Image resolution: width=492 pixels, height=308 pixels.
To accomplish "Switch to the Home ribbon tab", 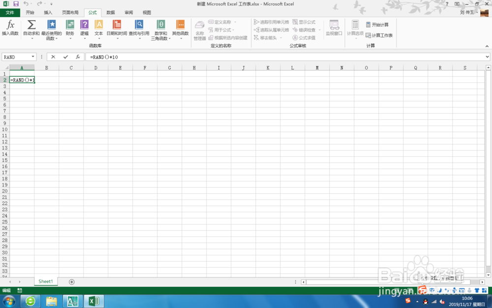I will (x=30, y=12).
